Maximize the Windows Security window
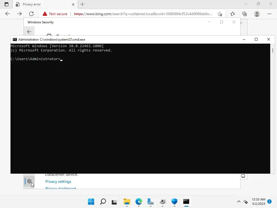The height and width of the screenshot is (208, 277). point(222,22)
